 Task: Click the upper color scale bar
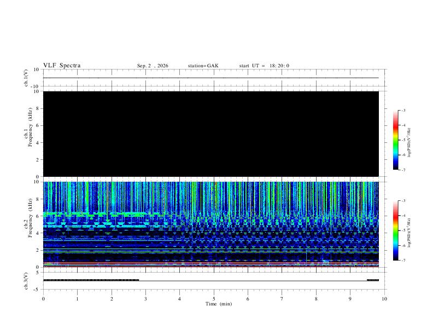click(396, 140)
